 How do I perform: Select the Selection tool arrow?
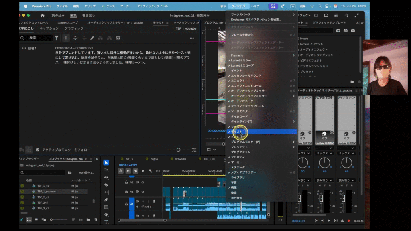[106, 163]
